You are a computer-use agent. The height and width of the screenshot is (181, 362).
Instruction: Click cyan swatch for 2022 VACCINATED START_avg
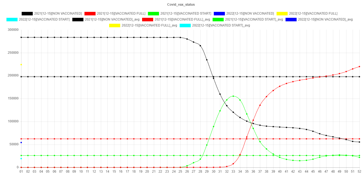pyautogui.click(x=185, y=25)
